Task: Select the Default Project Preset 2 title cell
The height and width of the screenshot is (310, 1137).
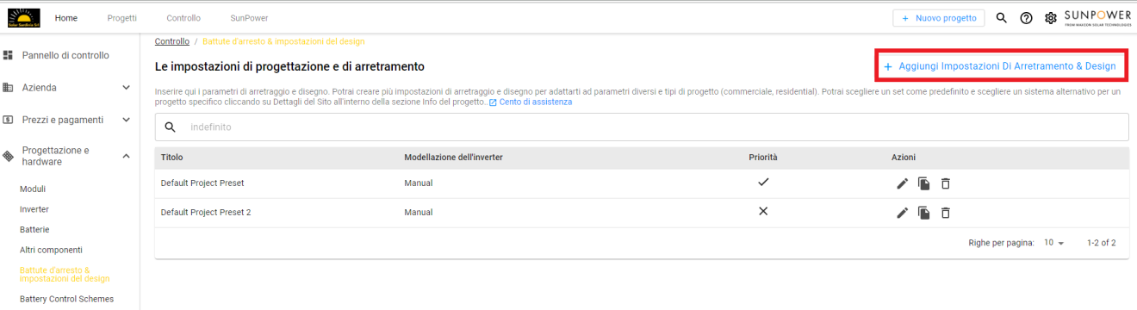Action: click(x=206, y=213)
